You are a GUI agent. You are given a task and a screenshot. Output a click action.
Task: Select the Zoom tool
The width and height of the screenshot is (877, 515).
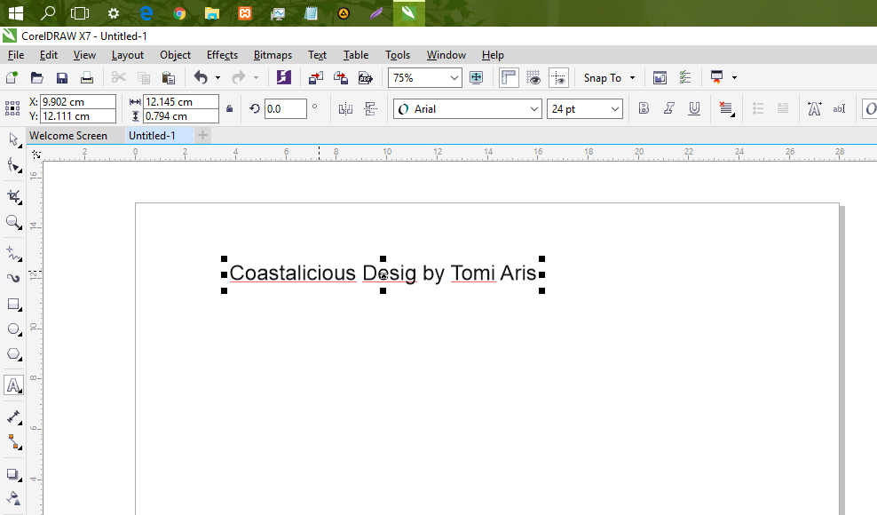[x=12, y=223]
